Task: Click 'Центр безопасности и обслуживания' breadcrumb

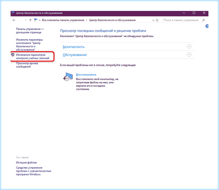Action: click(112, 20)
